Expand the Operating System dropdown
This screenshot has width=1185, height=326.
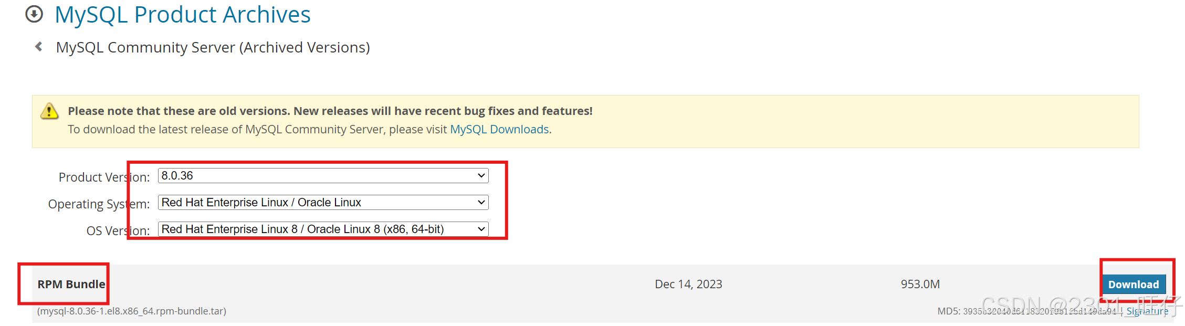pyautogui.click(x=323, y=203)
